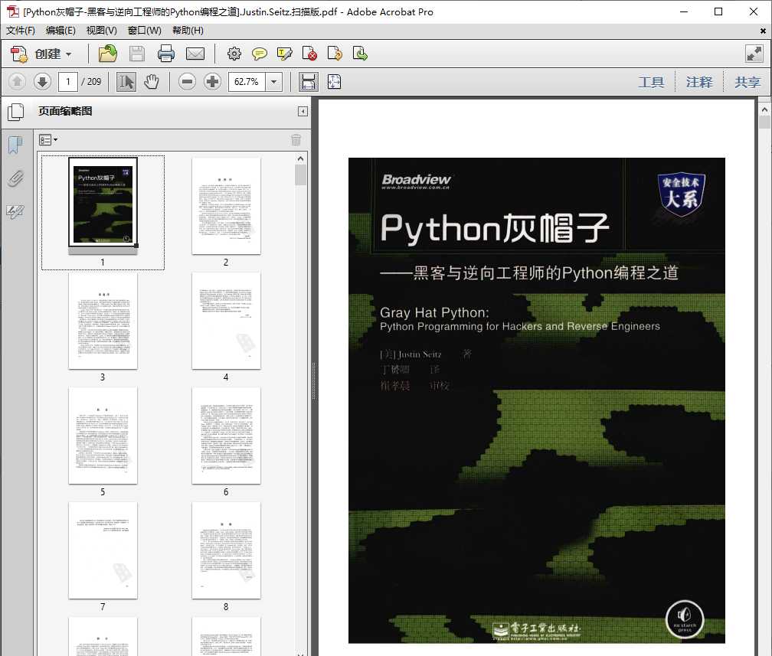Show the attachments paperclip panel
This screenshot has width=772, height=656.
15,178
